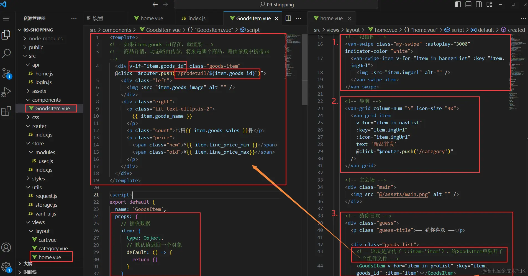
Task: Close the right-side home.vue tab
Action: tap(350, 18)
